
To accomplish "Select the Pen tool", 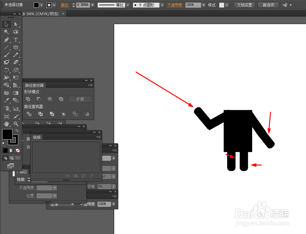I will [x=6, y=40].
